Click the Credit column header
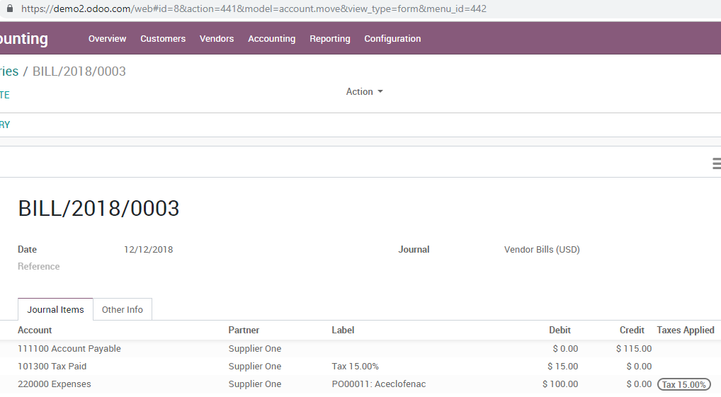 coord(632,330)
